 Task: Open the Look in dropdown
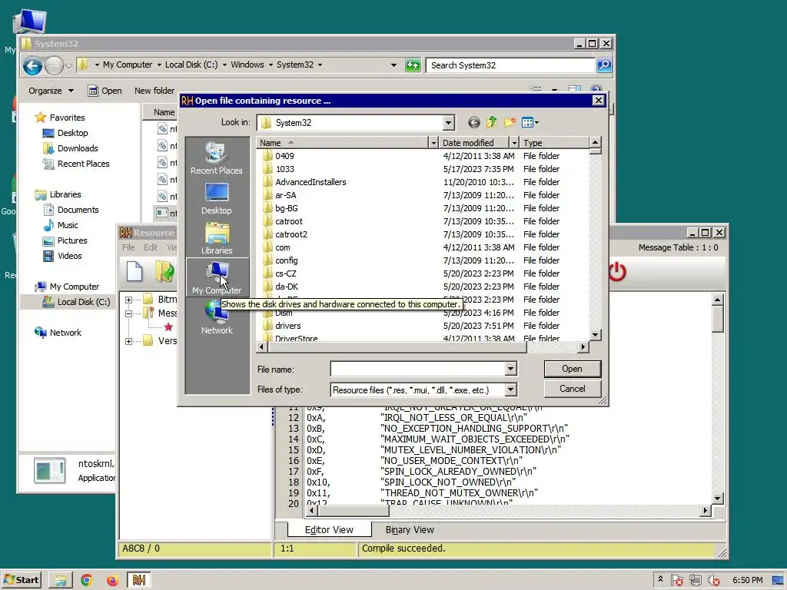coord(448,122)
